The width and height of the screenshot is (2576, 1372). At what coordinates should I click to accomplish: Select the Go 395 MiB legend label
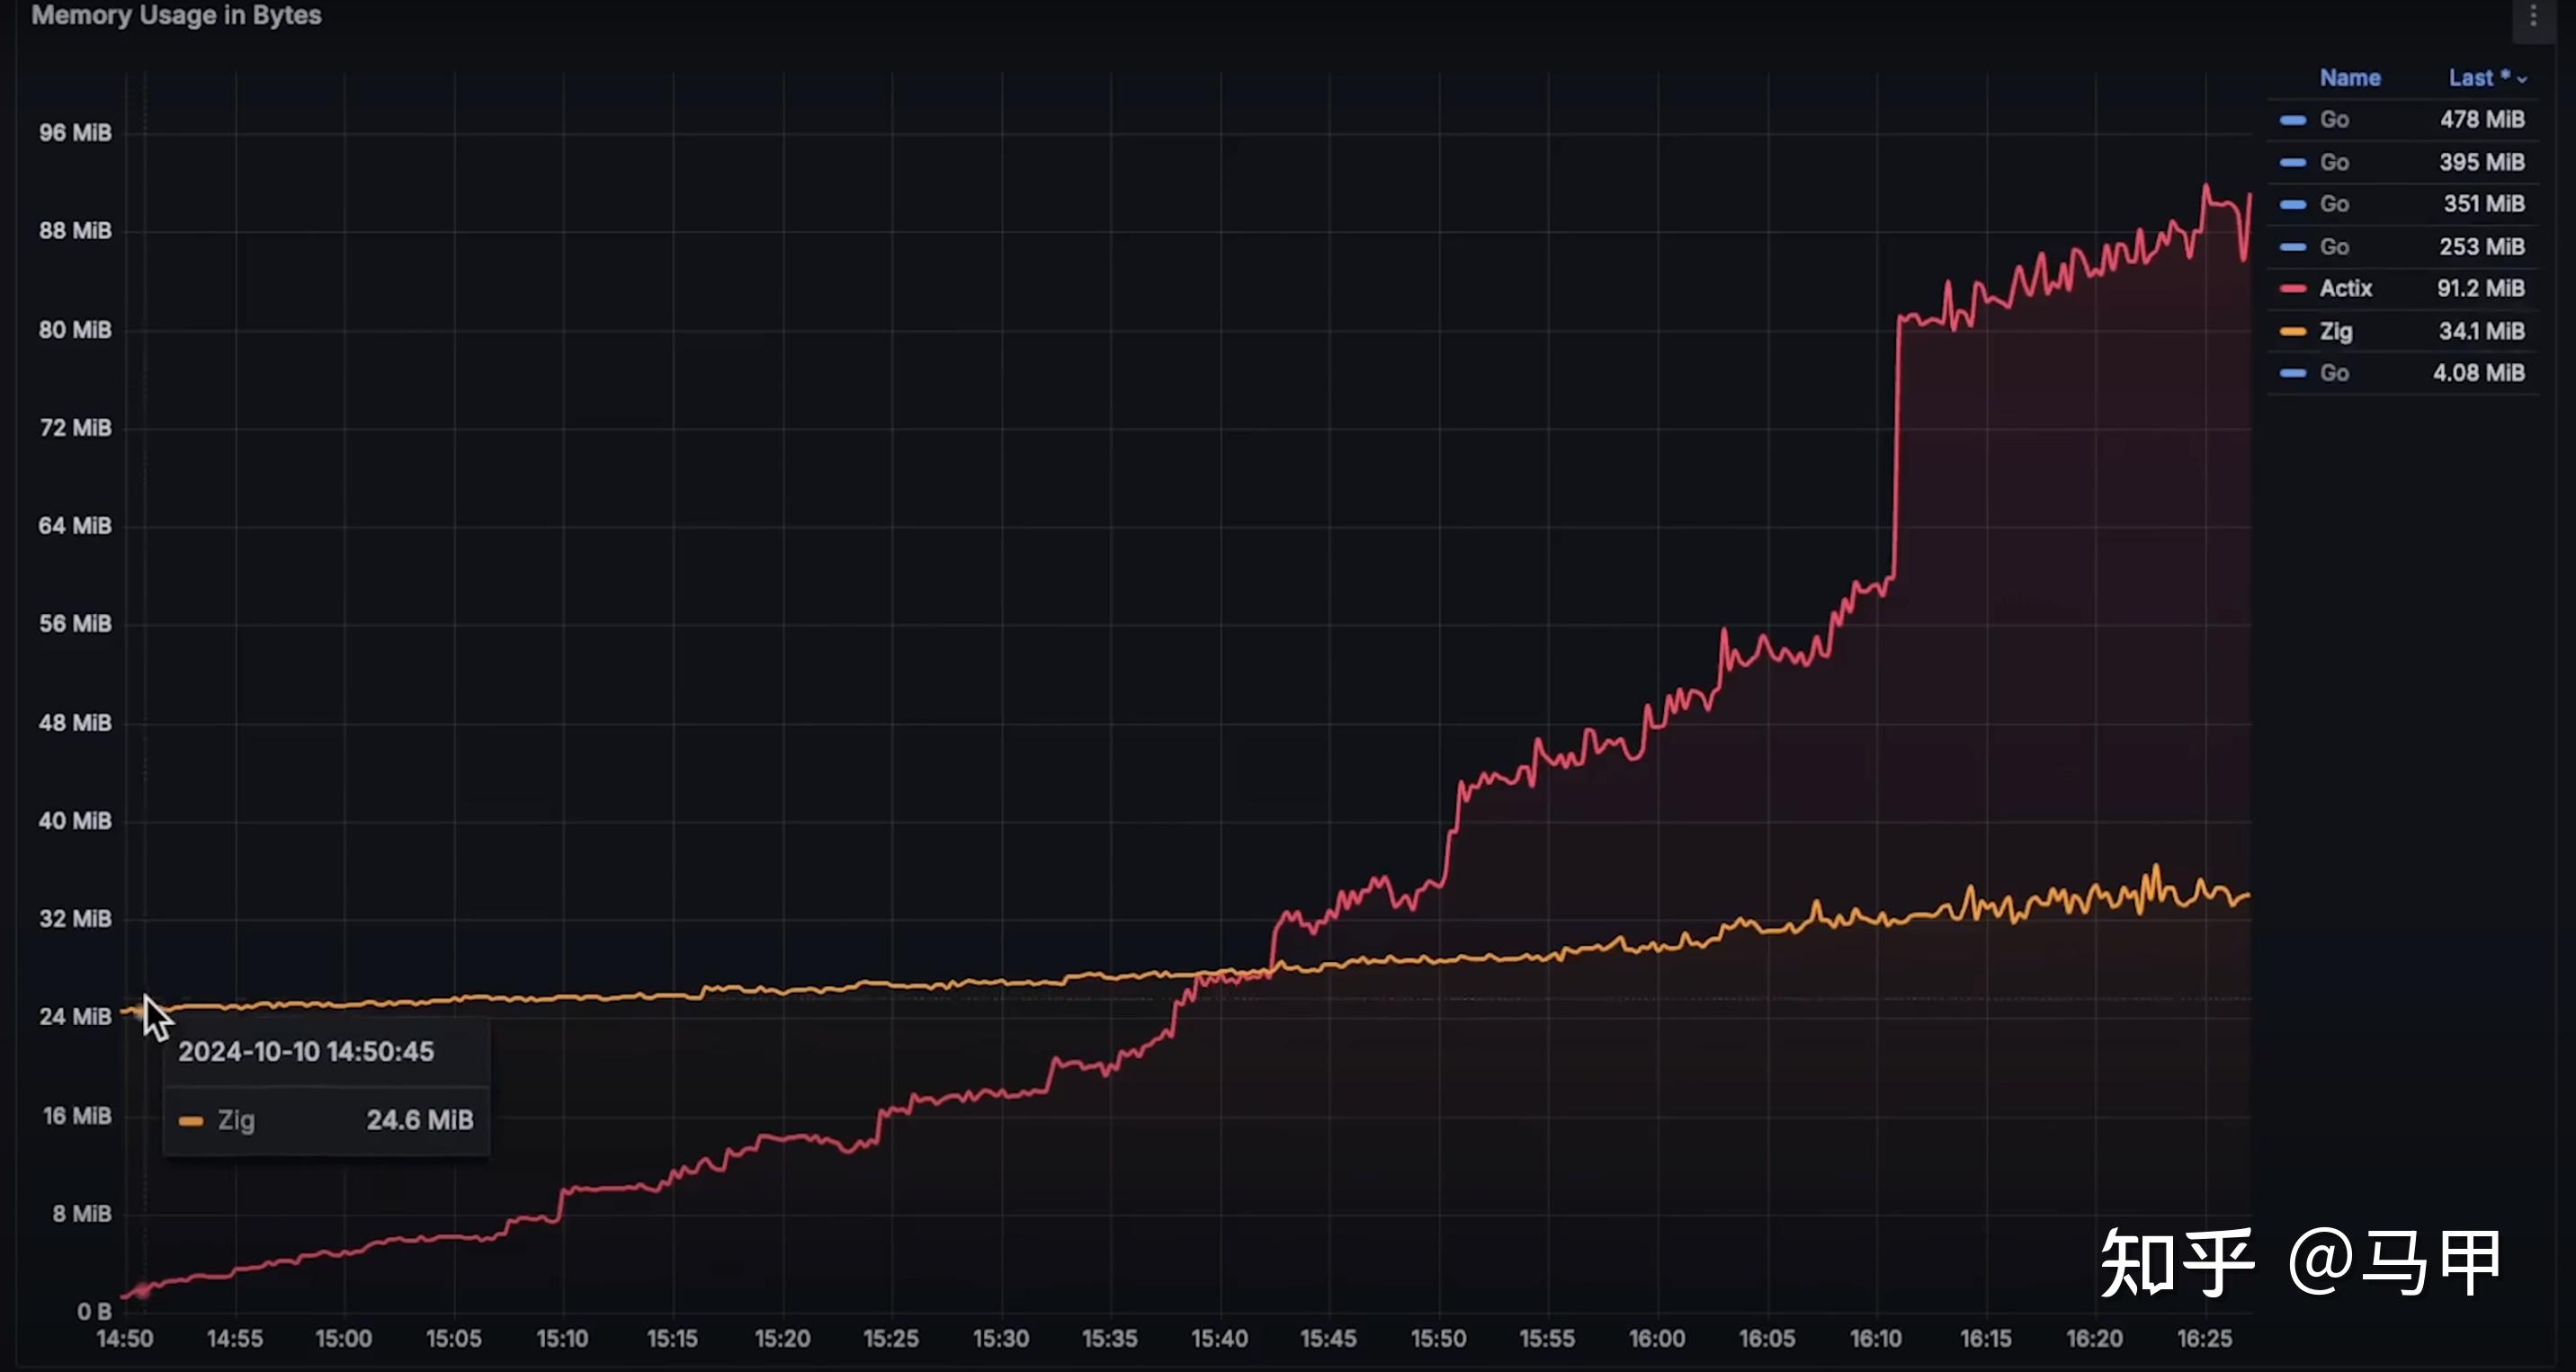click(2335, 162)
